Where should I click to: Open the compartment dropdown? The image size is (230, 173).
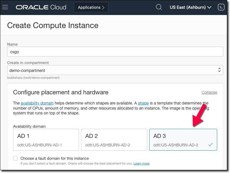click(x=115, y=70)
